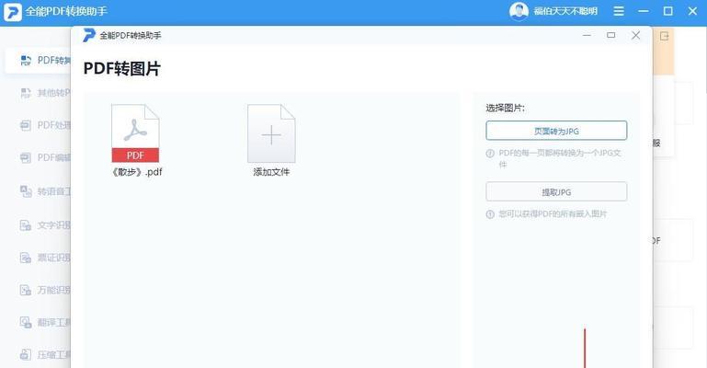Click the main window title 全能PDF转换助手

[66, 11]
